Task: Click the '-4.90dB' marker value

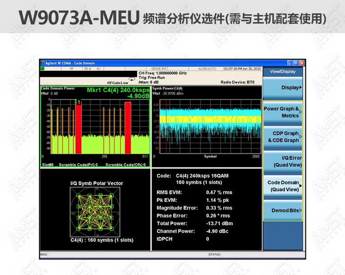Action: point(138,96)
